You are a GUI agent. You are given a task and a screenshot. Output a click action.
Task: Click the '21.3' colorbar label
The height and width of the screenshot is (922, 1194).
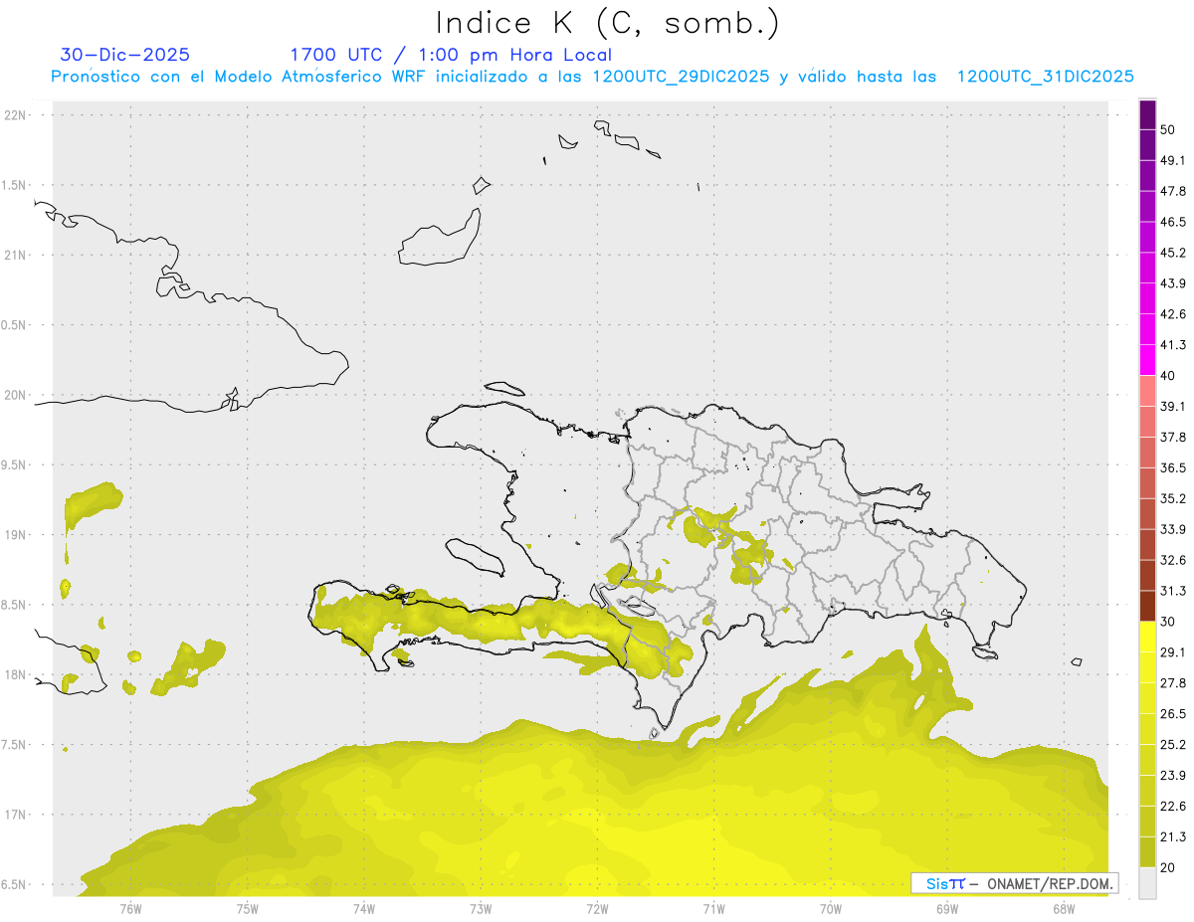point(1173,836)
